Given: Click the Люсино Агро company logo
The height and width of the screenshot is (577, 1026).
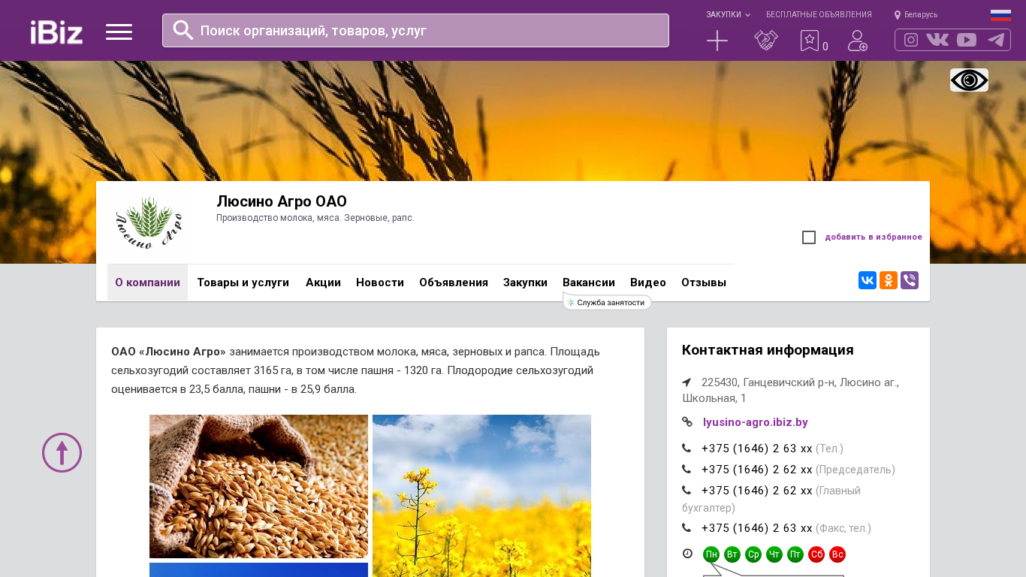Looking at the screenshot, I should click(148, 222).
